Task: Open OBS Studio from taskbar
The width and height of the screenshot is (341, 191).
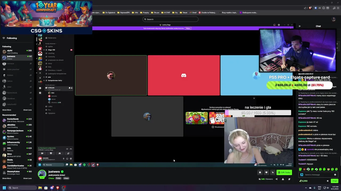Action: (63, 188)
